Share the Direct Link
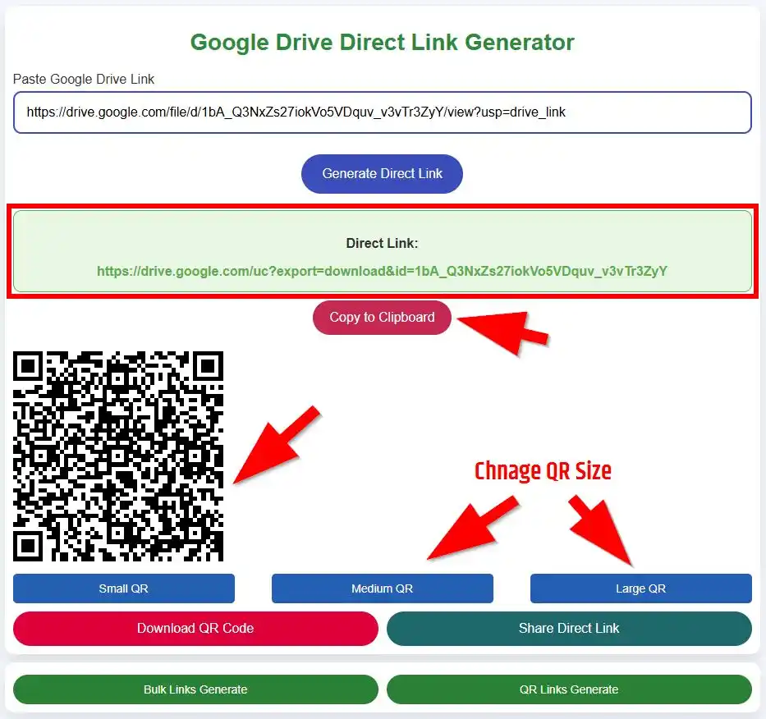This screenshot has width=766, height=719. tap(568, 628)
